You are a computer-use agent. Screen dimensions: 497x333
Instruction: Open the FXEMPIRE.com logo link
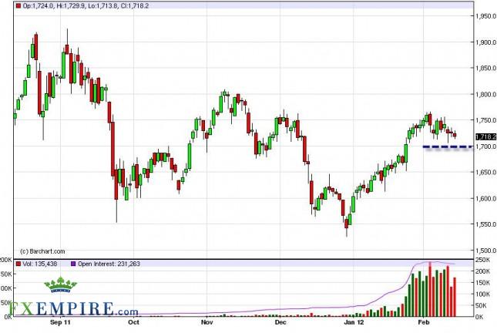(73, 309)
